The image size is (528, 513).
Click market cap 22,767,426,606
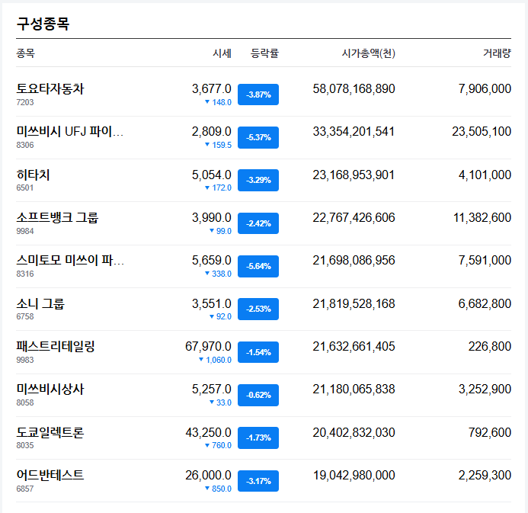[354, 217]
